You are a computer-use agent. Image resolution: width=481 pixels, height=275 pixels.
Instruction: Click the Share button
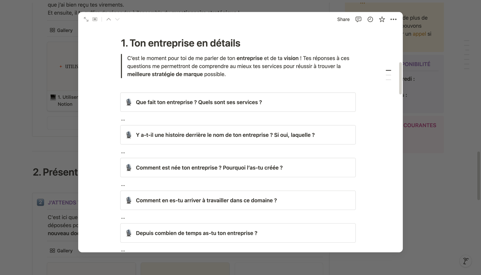pos(343,19)
